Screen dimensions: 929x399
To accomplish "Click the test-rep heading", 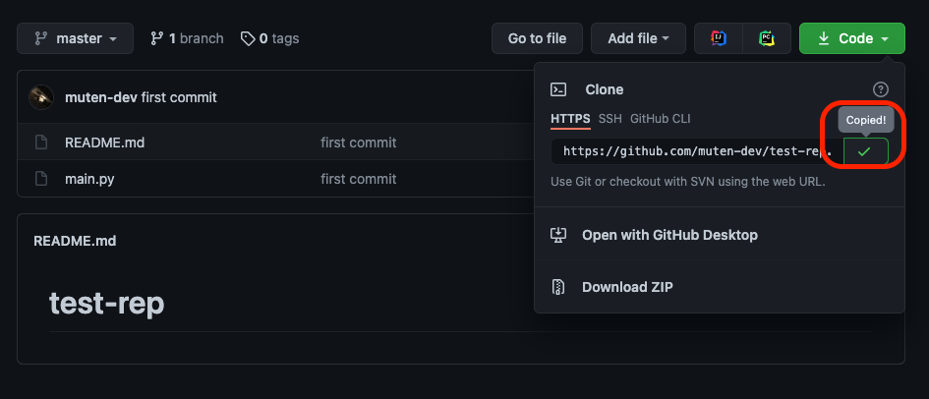I will [x=106, y=304].
